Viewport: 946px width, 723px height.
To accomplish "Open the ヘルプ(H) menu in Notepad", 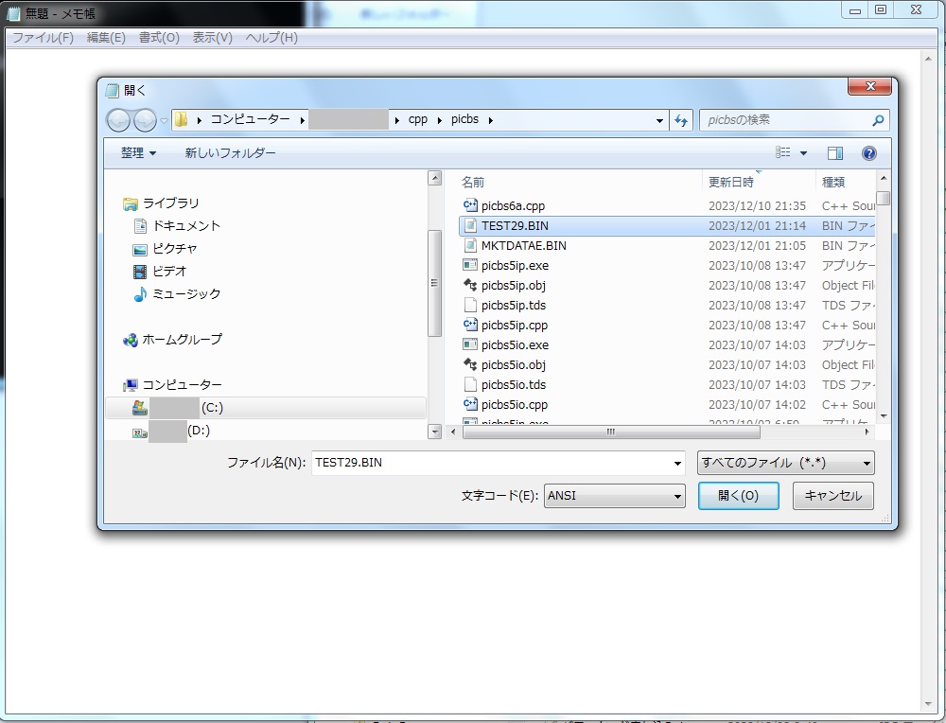I will 272,38.
